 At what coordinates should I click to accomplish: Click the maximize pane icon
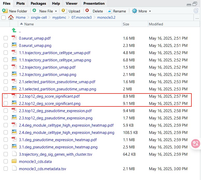coord(195,4)
